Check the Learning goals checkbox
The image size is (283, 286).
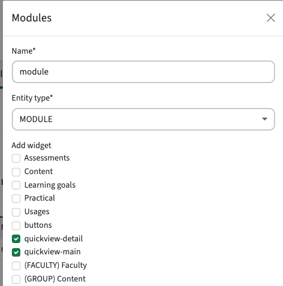click(x=16, y=185)
